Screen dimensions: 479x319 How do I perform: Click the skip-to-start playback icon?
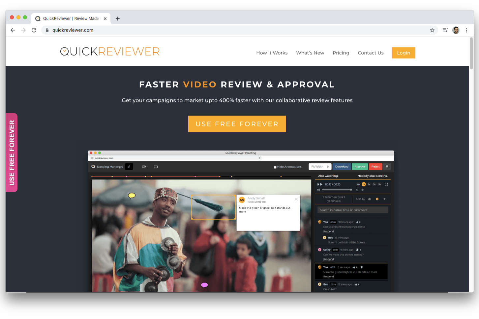[318, 184]
